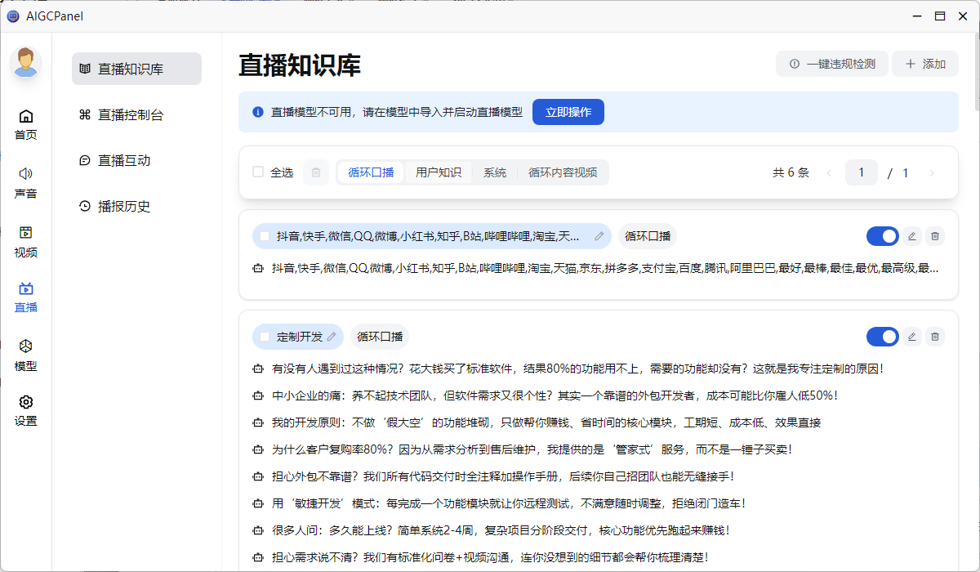Switch to the 用户知识 tab
Image resolution: width=980 pixels, height=572 pixels.
[438, 172]
